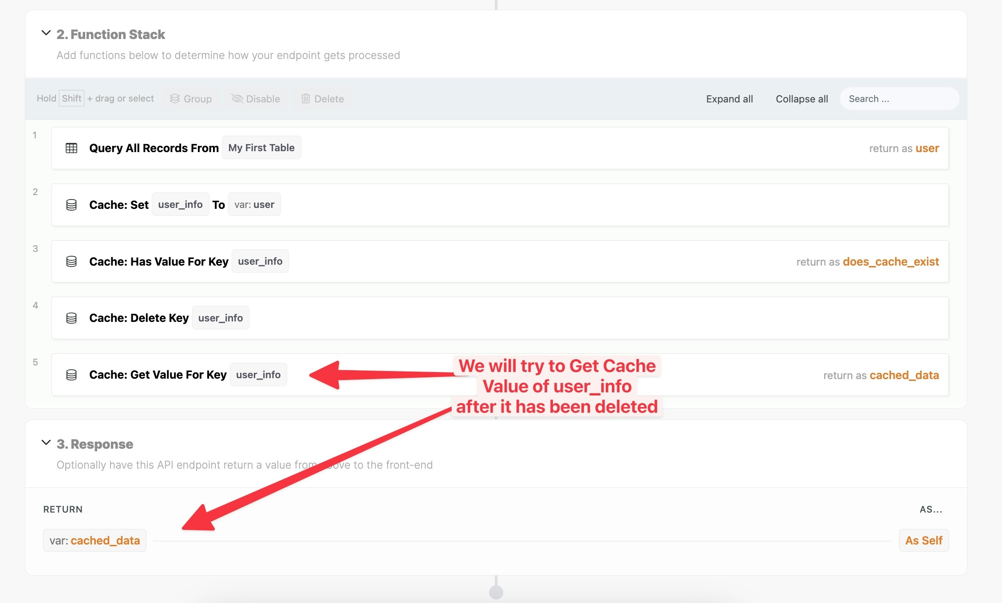Viewport: 1002px width, 603px height.
Task: Click user_info key on Cache: Delete Key
Action: click(x=221, y=318)
